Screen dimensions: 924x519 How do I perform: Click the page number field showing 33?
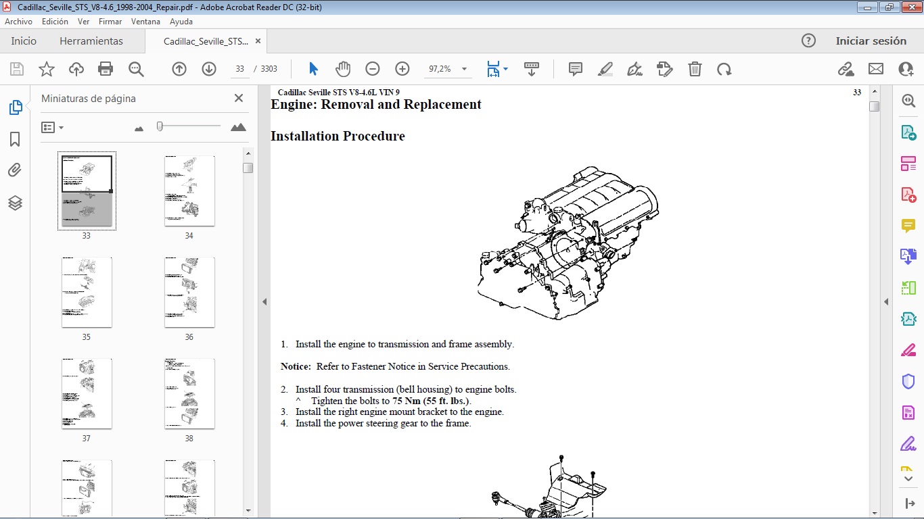pos(239,69)
